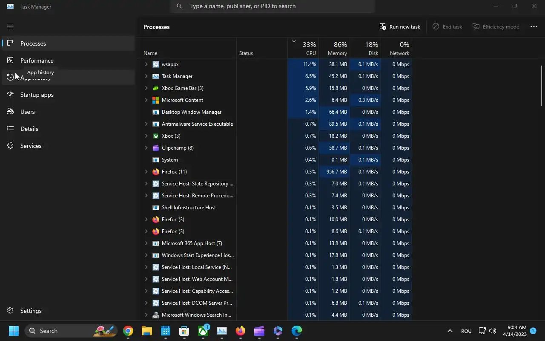The image size is (545, 341).
Task: Click the search magnifier icon
Action: [179, 6]
